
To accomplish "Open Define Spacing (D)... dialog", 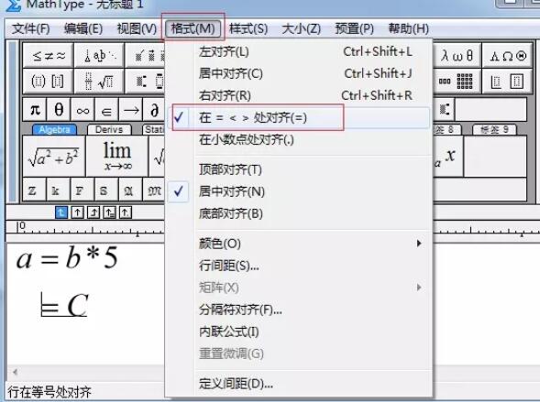I will pos(299,384).
